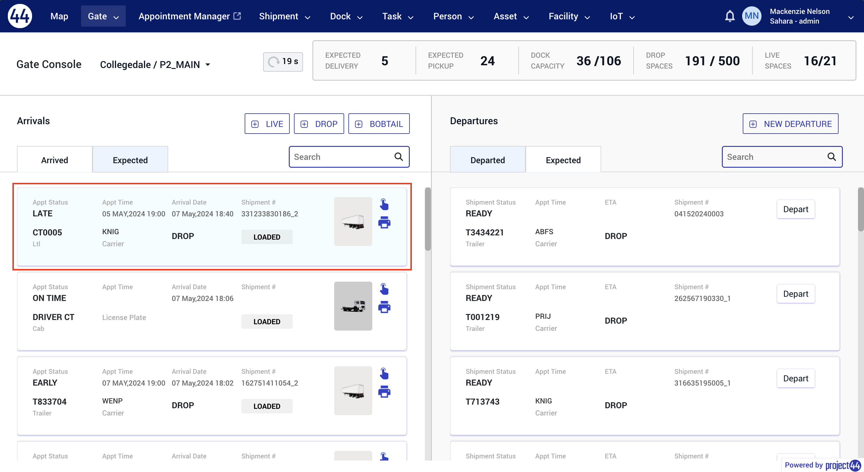This screenshot has width=864, height=472.
Task: Focus the Arrivals search field
Action: 349,157
